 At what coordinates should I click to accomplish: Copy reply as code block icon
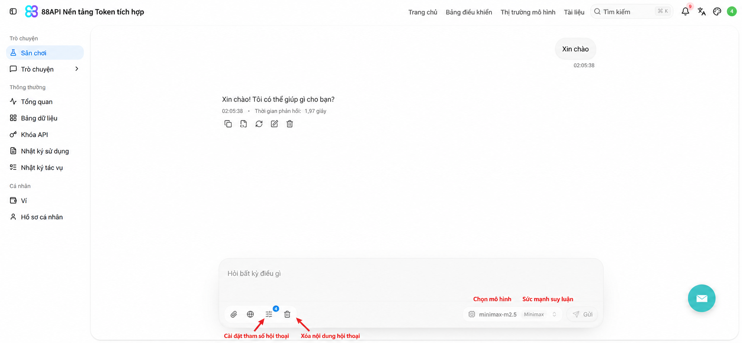[x=244, y=124]
